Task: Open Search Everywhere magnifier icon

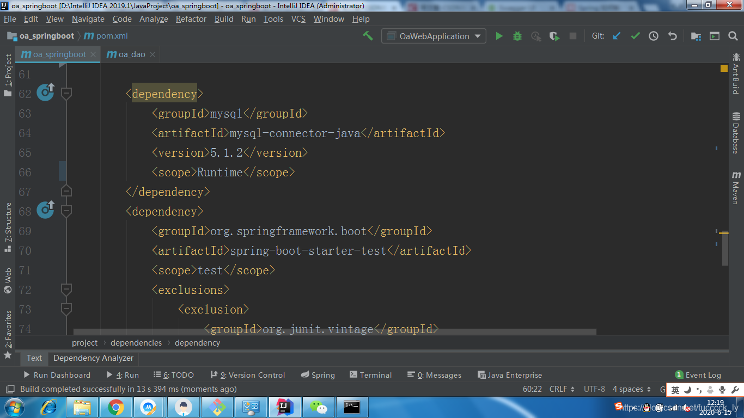Action: 733,36
